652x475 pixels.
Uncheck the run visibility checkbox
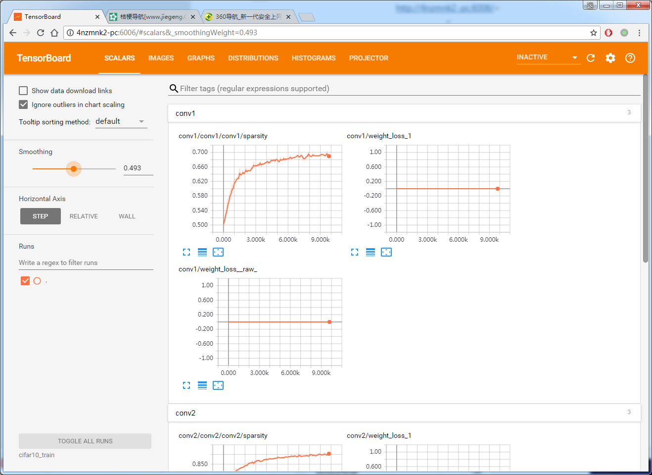coord(25,281)
